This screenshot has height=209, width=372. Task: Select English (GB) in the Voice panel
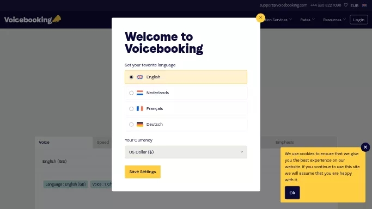click(54, 161)
